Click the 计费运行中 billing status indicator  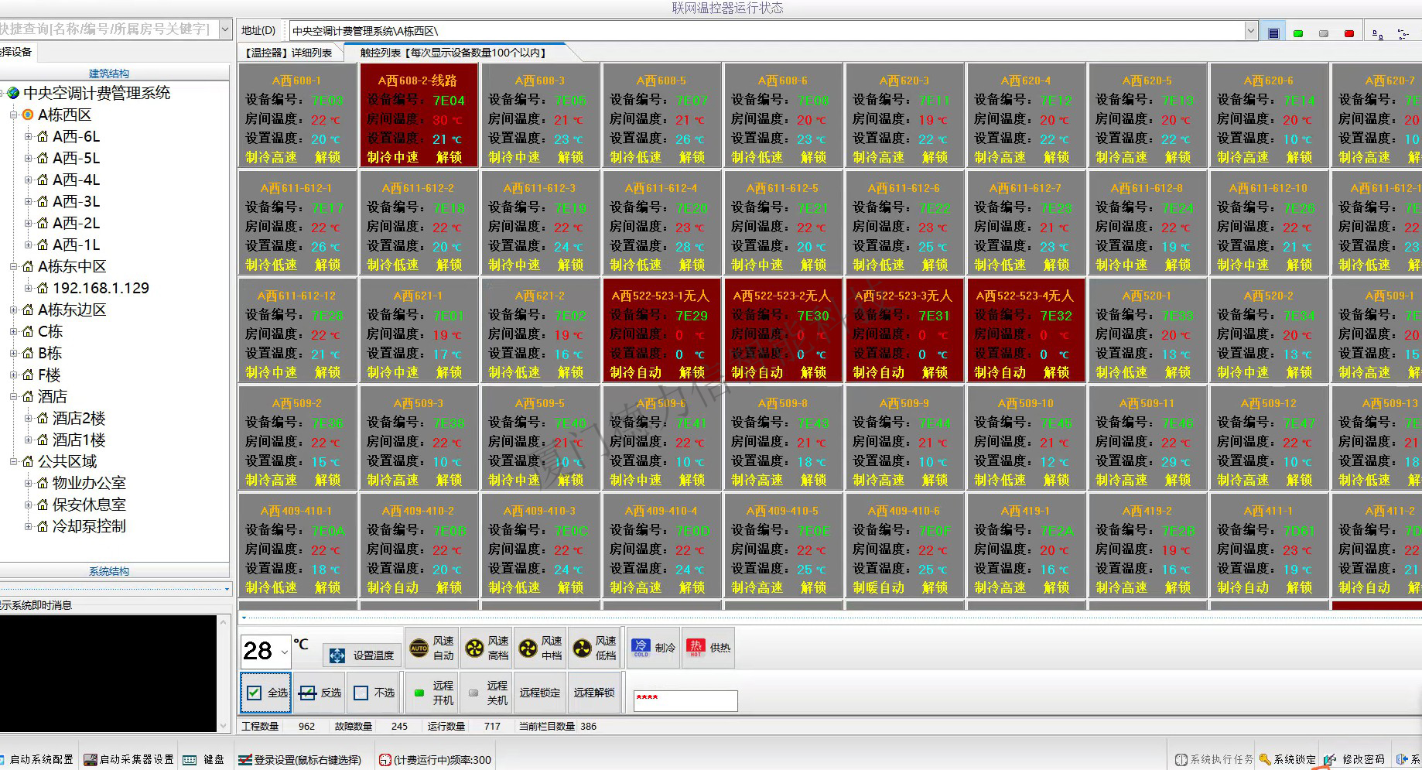pos(435,760)
